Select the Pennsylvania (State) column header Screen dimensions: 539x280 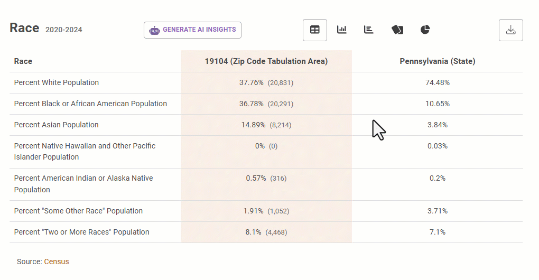tap(437, 61)
